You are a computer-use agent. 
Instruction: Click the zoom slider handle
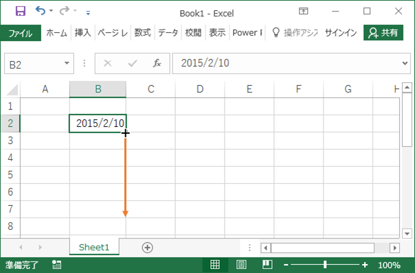click(325, 265)
